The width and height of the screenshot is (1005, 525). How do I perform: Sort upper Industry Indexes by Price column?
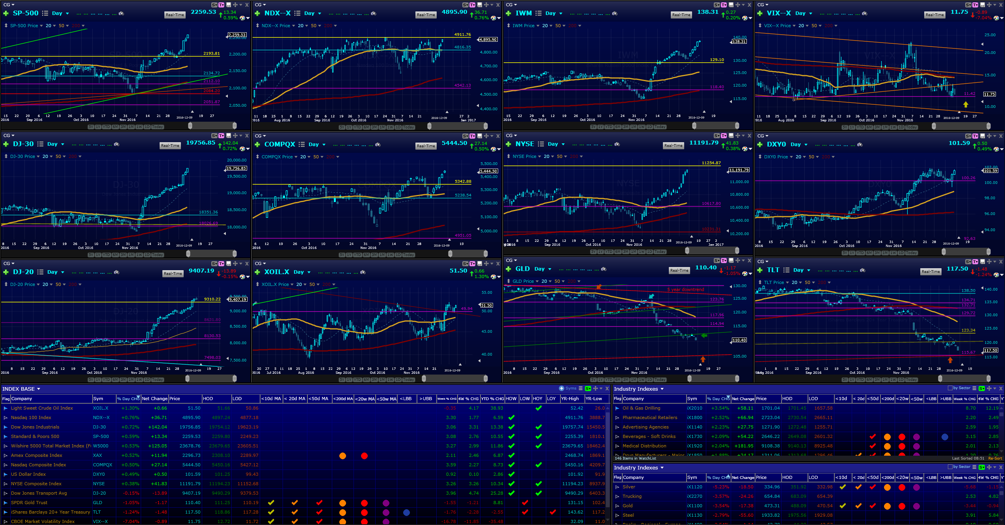[768, 399]
